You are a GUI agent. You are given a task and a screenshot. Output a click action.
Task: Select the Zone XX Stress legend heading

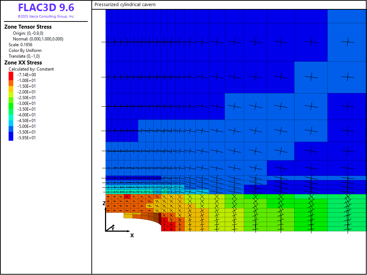click(23, 63)
